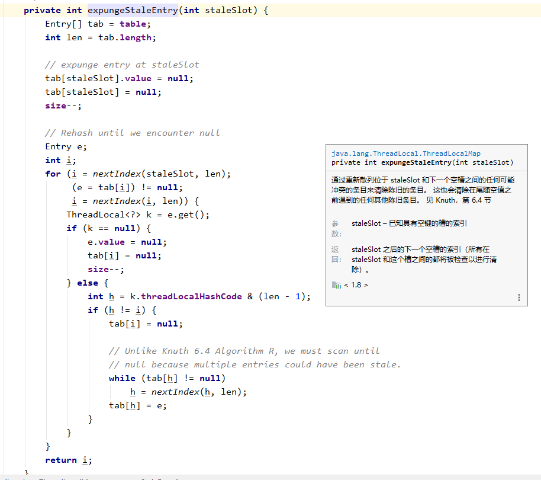Click the 'if (h != i)' condition
541x480 pixels.
click(x=117, y=310)
